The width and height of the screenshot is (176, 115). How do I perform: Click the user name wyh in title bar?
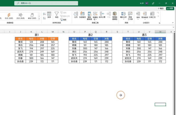(142, 3)
